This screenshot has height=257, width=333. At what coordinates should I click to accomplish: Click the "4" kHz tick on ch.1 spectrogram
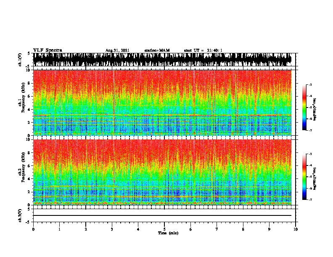(29, 110)
